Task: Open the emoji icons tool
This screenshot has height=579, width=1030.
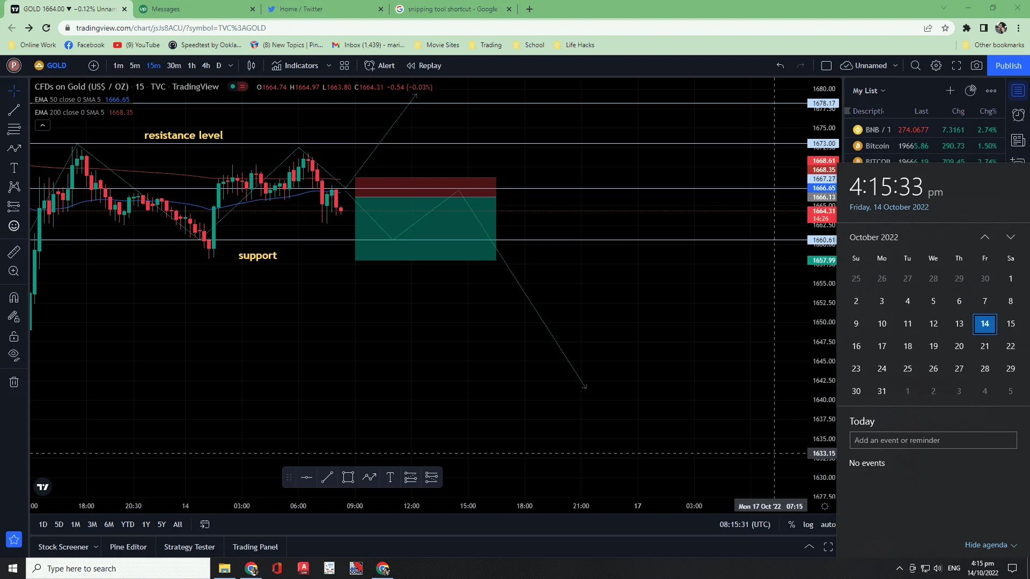Action: point(14,226)
